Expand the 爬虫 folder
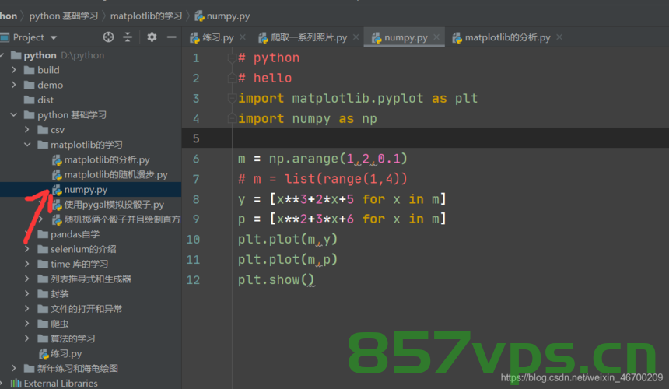This screenshot has height=389, width=669. 27,324
